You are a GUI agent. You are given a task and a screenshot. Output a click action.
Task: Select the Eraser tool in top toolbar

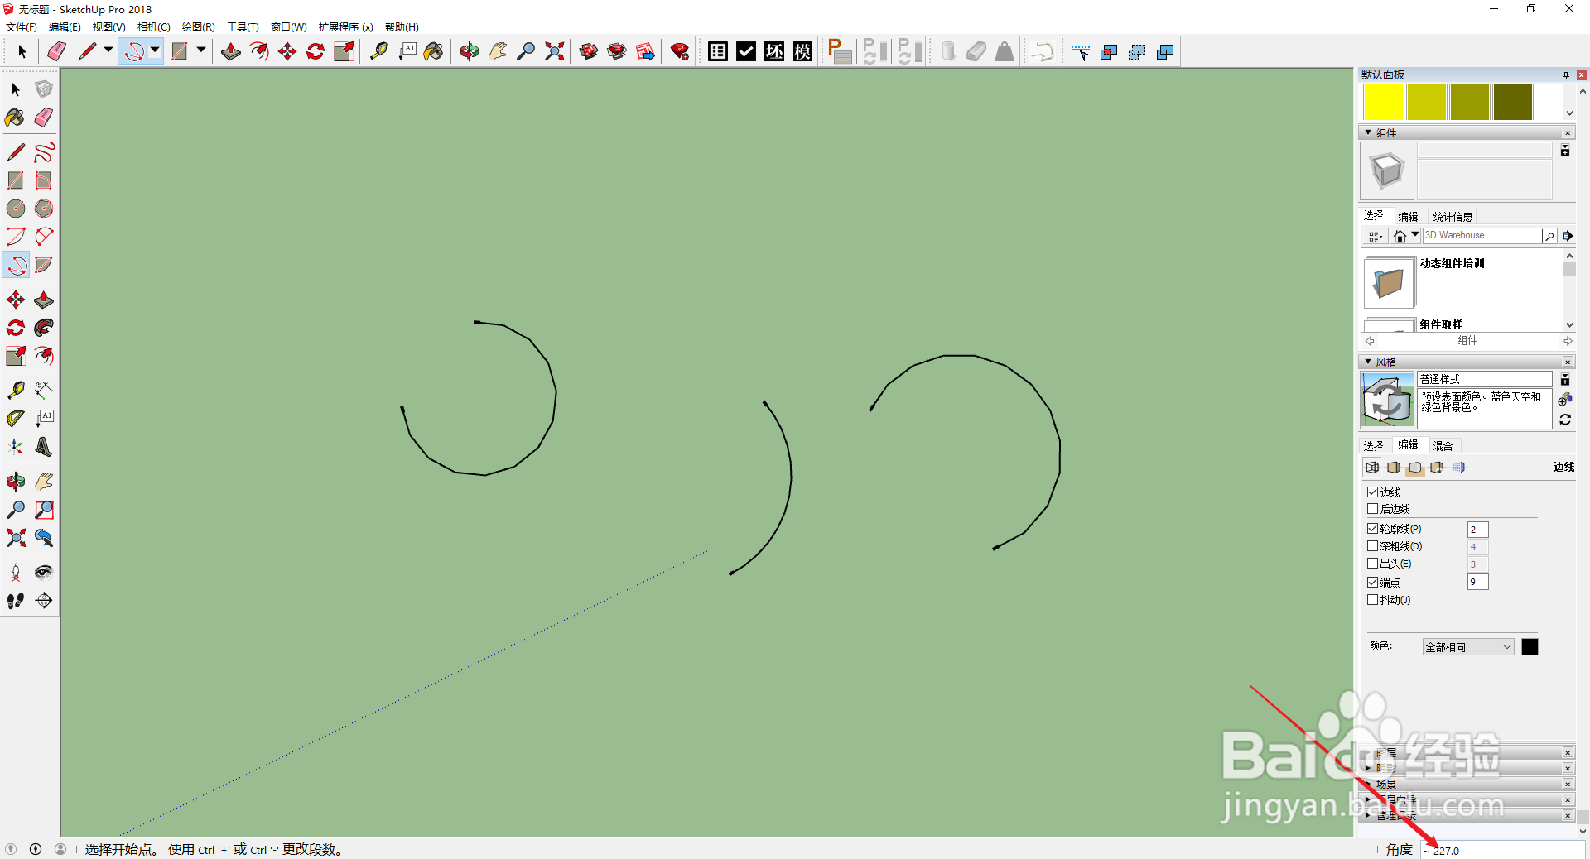point(56,51)
